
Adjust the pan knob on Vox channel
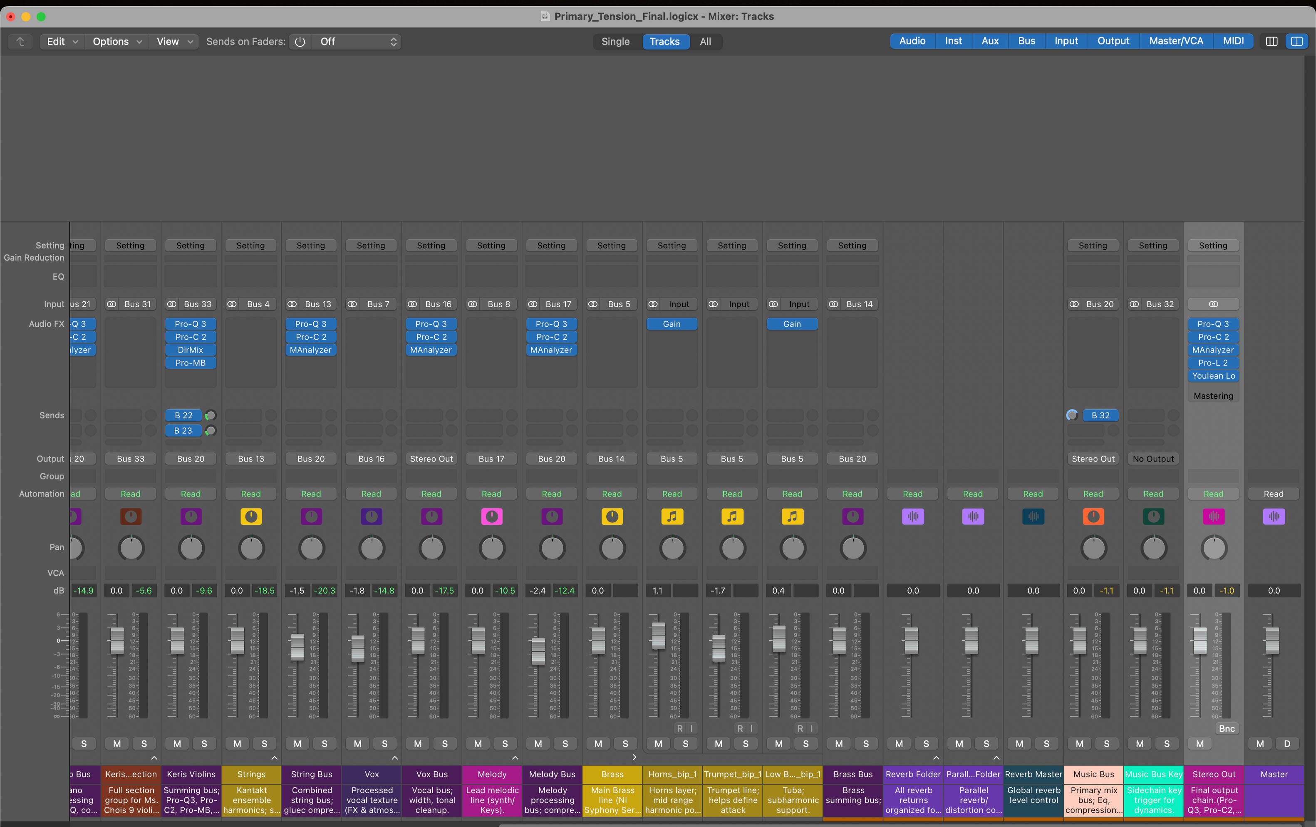click(371, 548)
